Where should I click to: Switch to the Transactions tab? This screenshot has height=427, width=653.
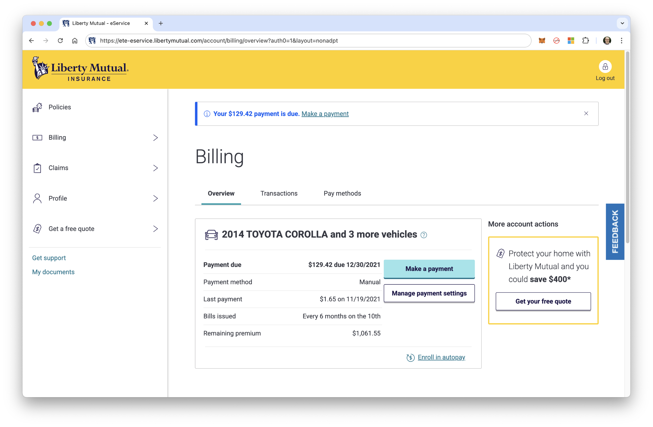[x=279, y=193]
